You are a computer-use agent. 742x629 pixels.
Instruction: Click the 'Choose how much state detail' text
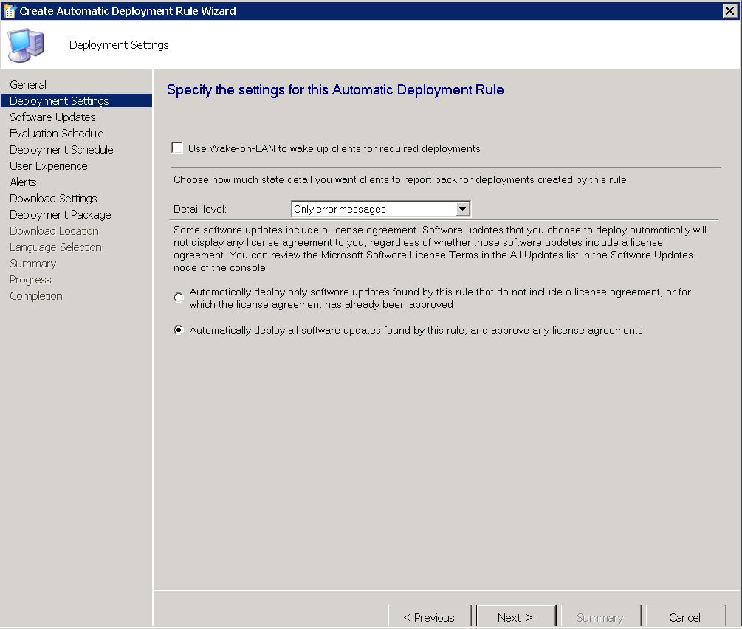[401, 179]
